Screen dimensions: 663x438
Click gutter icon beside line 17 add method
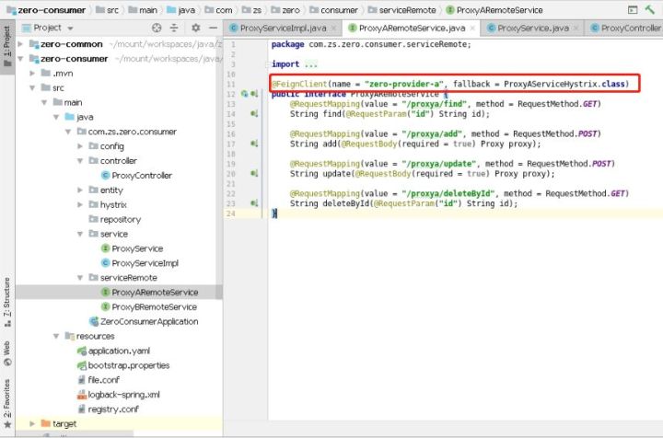tap(254, 144)
